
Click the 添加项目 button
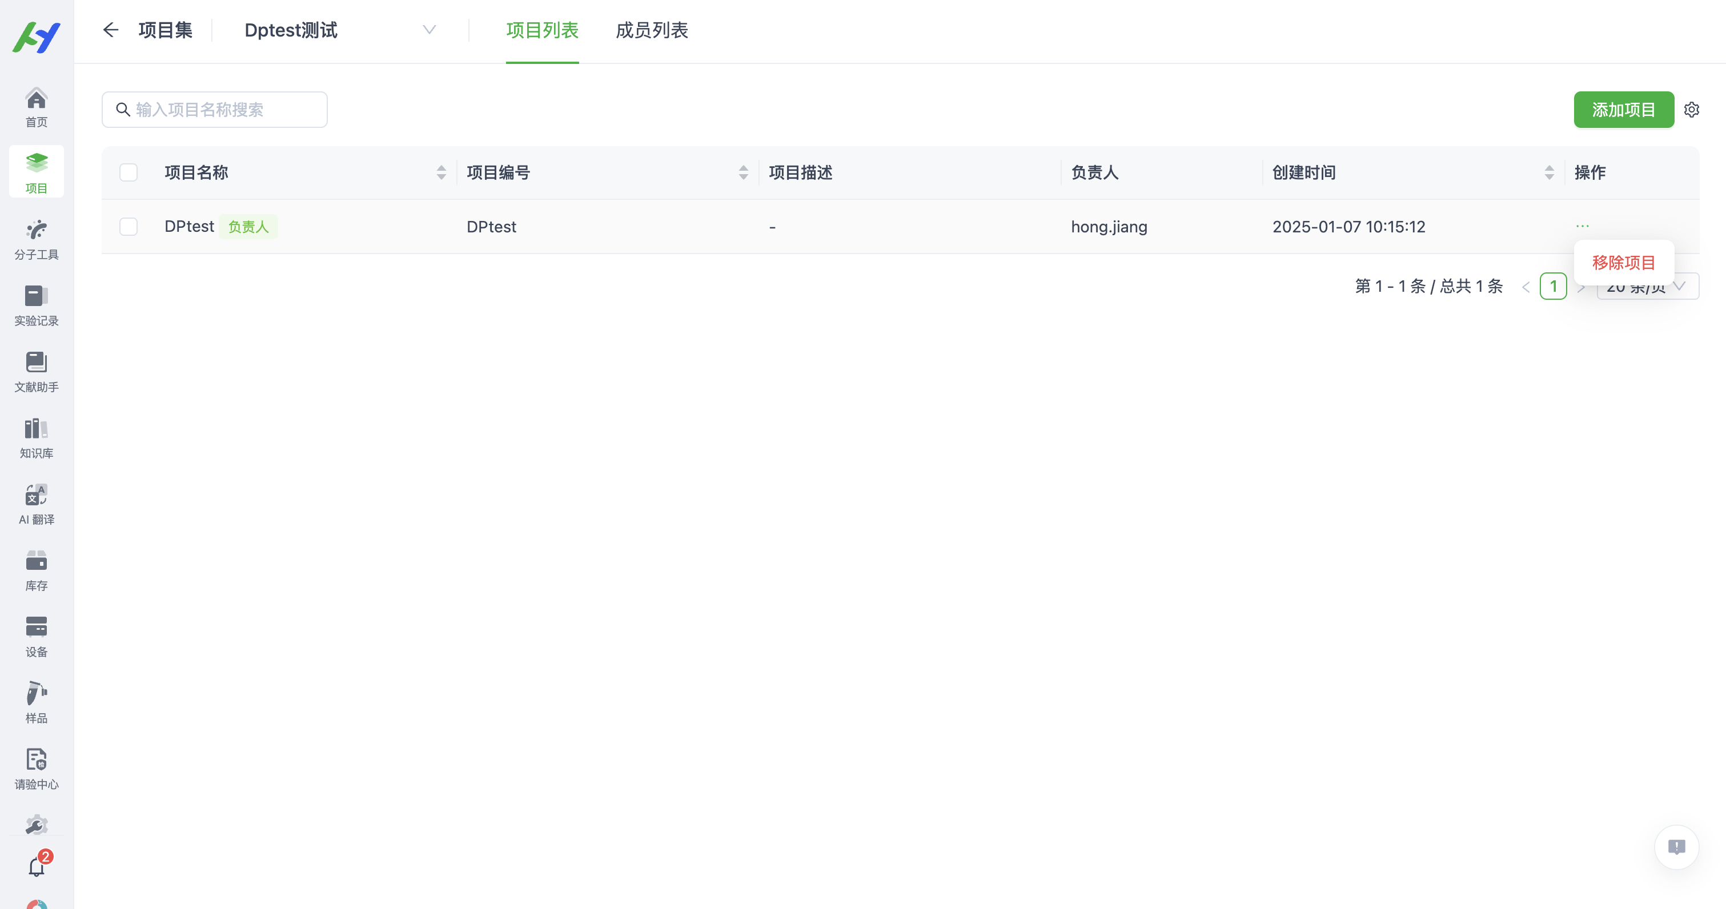pyautogui.click(x=1624, y=109)
